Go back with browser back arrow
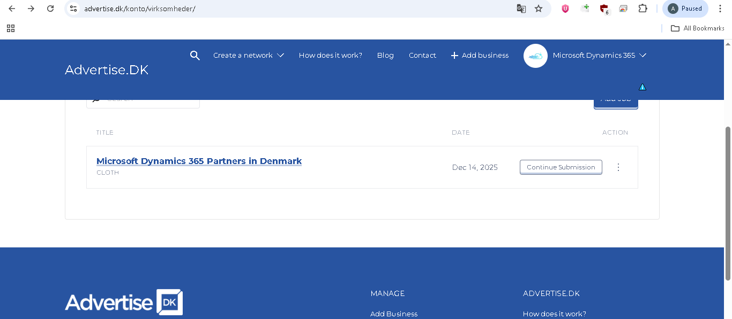Image resolution: width=732 pixels, height=319 pixels. [12, 9]
